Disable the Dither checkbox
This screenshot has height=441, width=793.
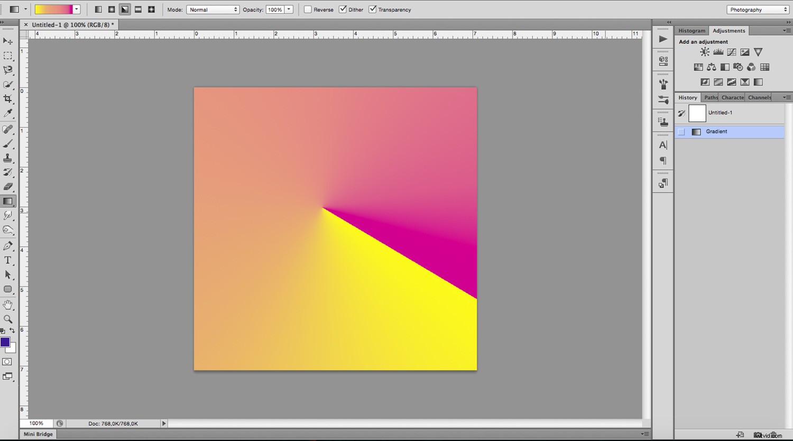344,9
